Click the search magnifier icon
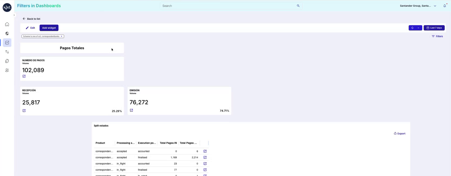 pos(298,6)
